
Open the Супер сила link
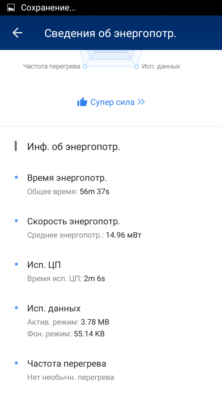point(112,102)
